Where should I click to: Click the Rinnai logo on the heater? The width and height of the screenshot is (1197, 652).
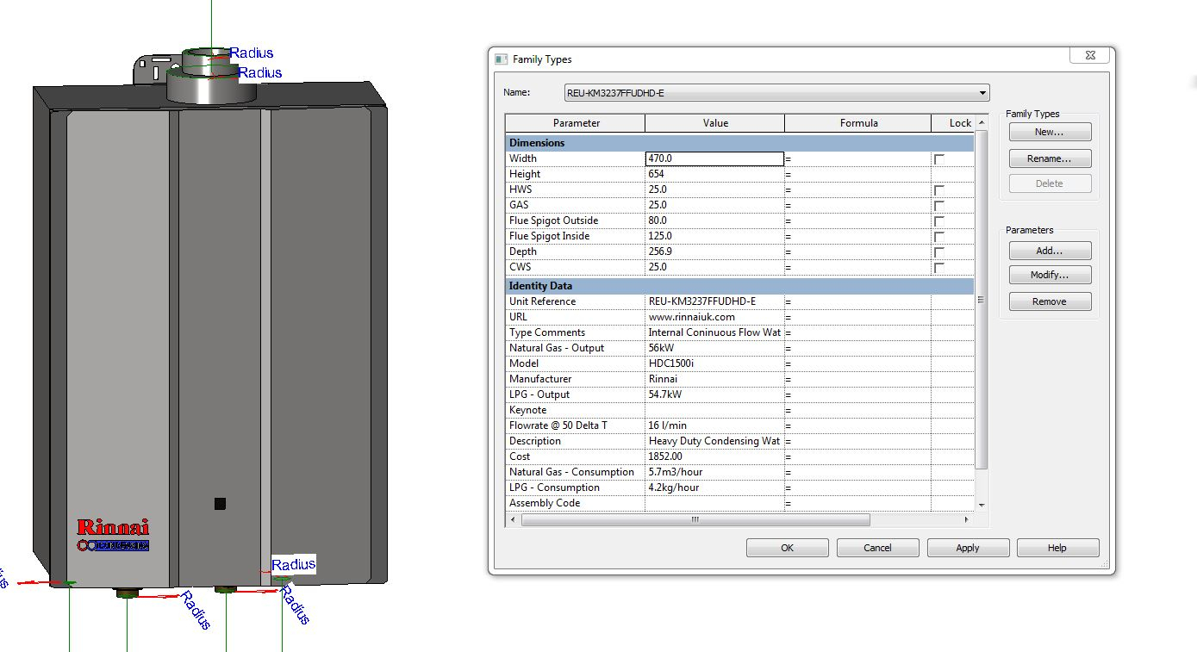[x=113, y=527]
